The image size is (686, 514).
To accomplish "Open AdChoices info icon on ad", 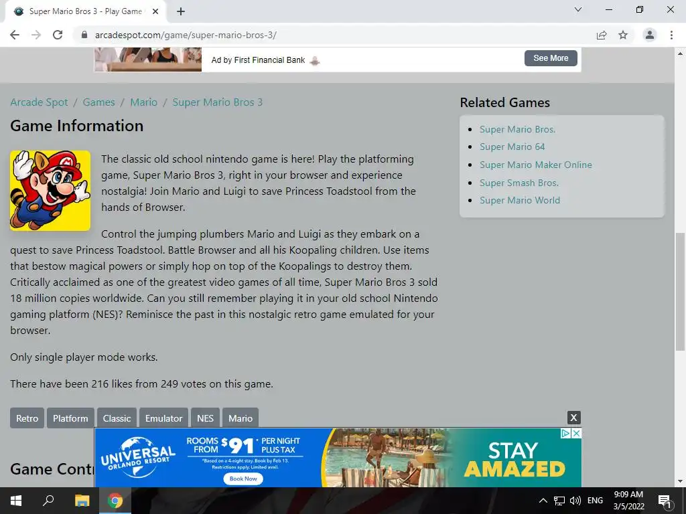I will pos(565,433).
